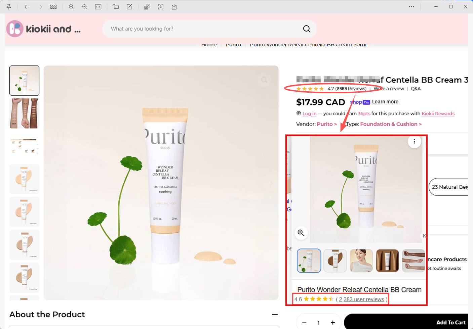Save the image with download icon
Image resolution: width=473 pixels, height=329 pixels.
pos(174,7)
